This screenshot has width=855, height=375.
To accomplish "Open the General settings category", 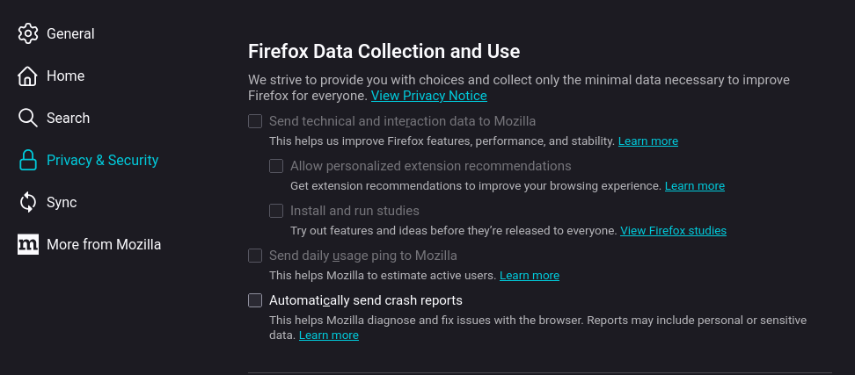I will click(x=70, y=34).
